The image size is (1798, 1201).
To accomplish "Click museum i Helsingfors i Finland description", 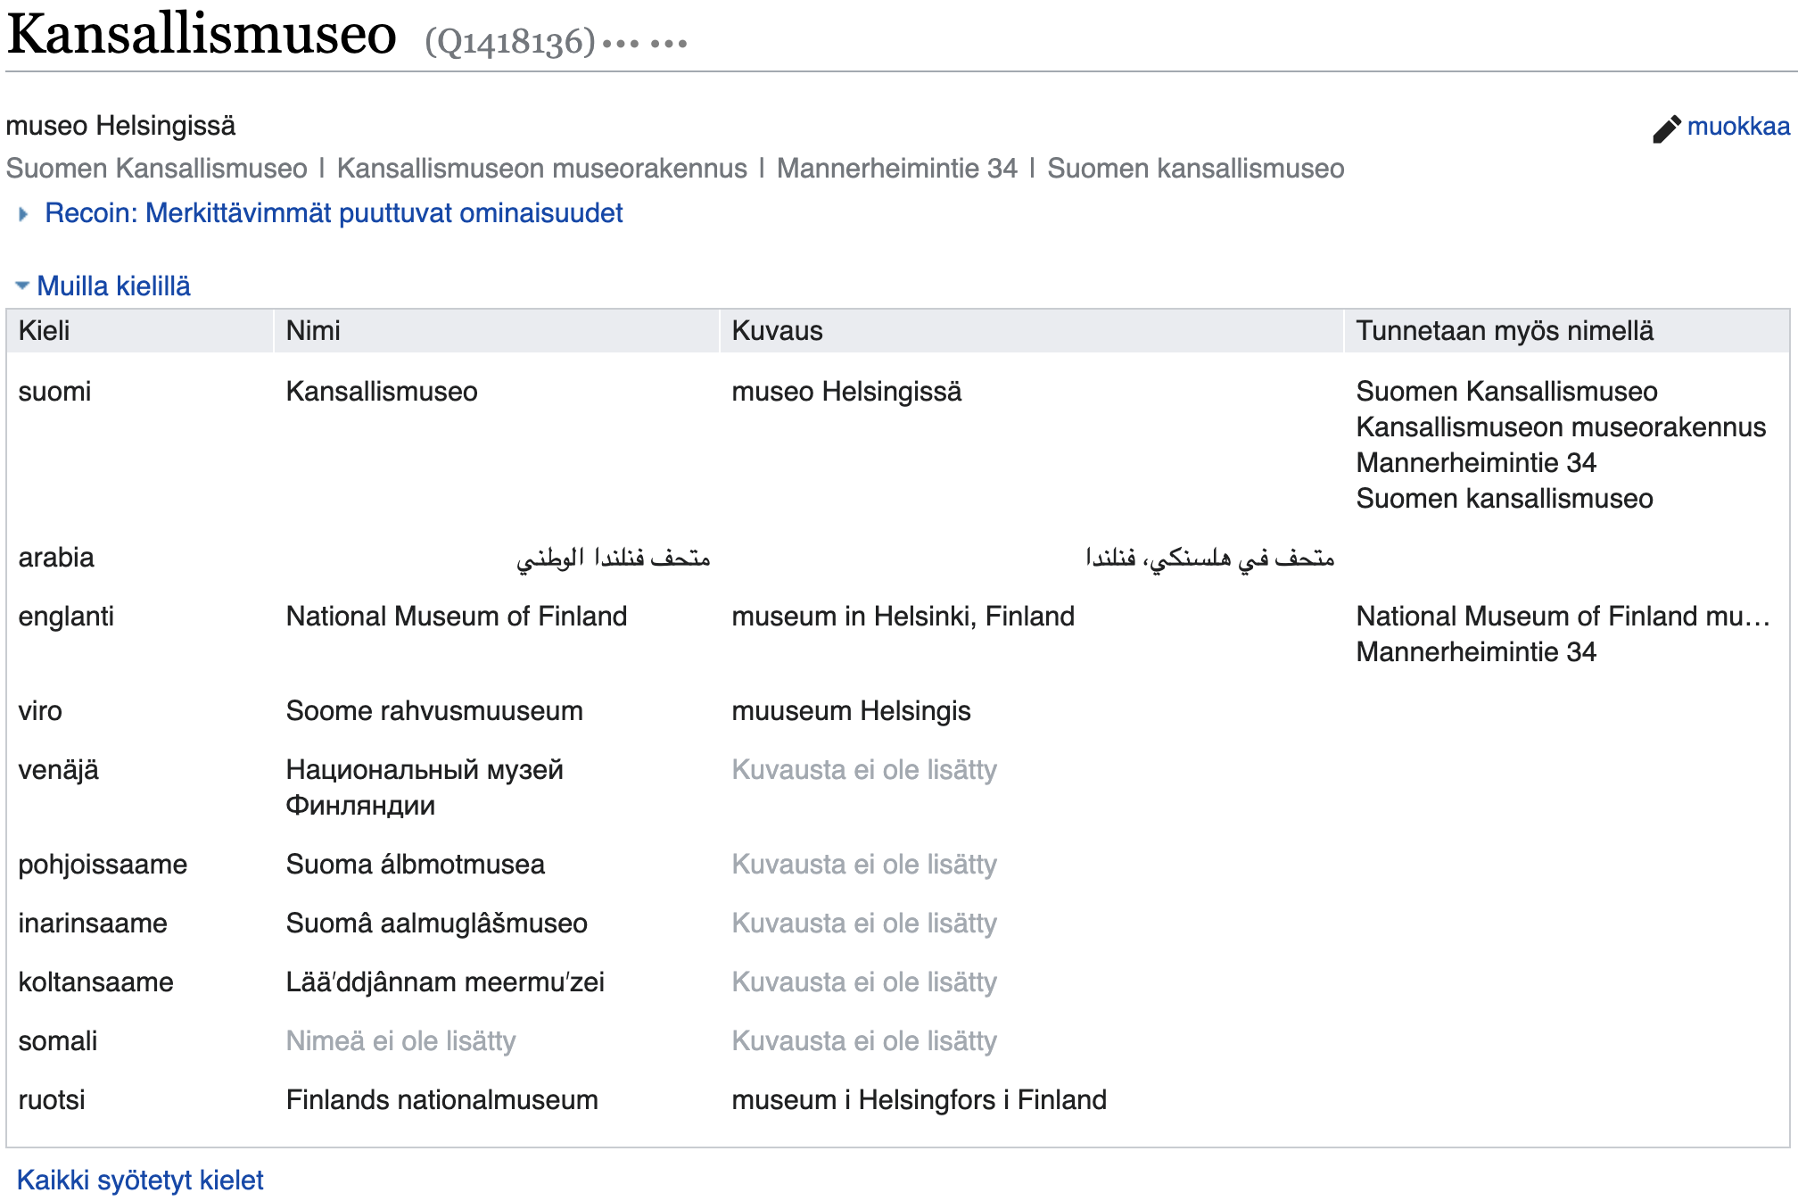I will pyautogui.click(x=919, y=1100).
